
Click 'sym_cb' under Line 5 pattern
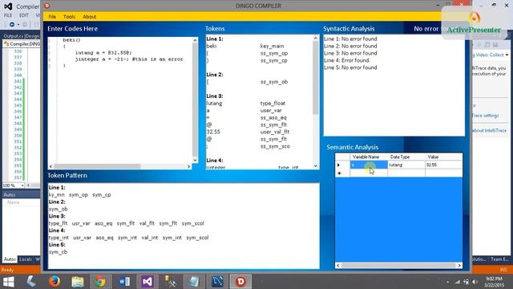pos(58,252)
